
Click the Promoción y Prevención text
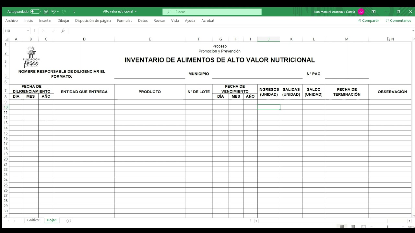219,51
